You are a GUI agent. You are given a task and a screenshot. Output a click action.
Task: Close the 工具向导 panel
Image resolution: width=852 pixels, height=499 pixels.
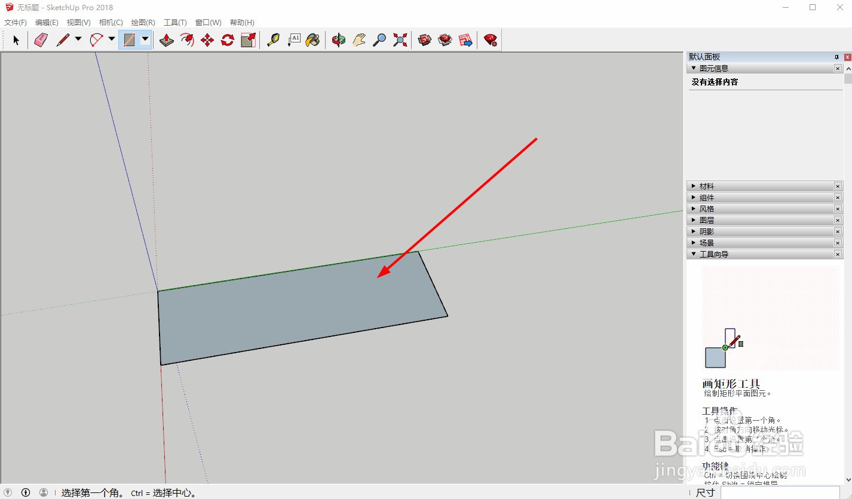click(838, 254)
